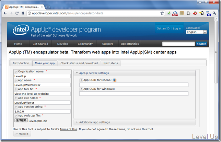The width and height of the screenshot is (221, 142).
Task: Reload the page with the refresh icon
Action: coord(17,13)
